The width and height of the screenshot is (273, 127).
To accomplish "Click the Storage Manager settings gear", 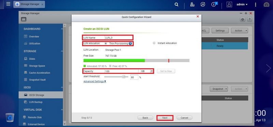I will [x=242, y=19].
